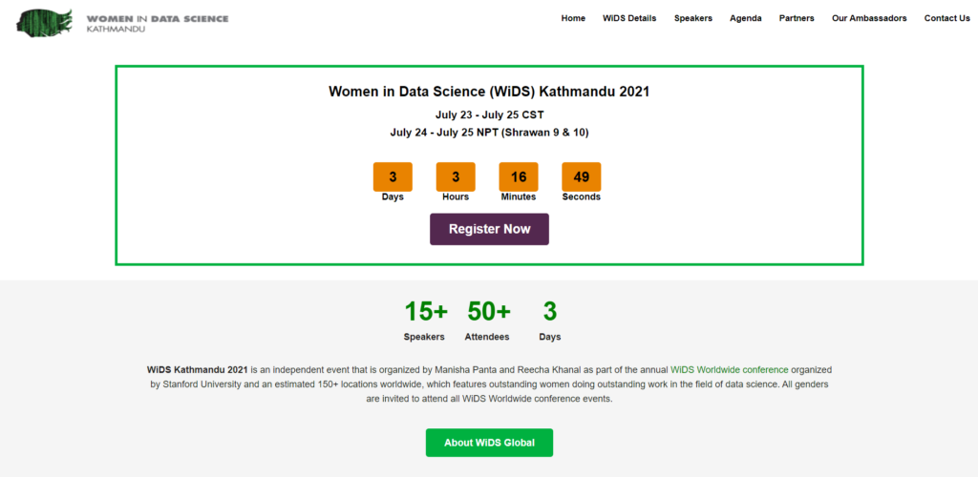
Task: Open the Speakers navigation link
Action: 693,18
